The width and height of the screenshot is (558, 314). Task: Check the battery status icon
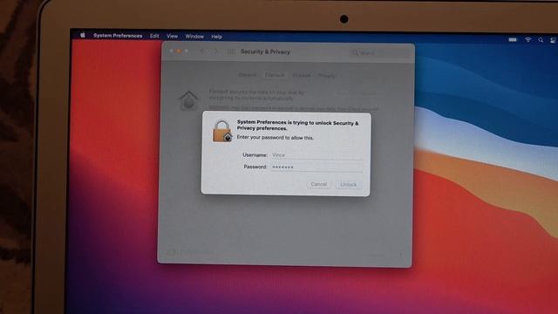click(x=513, y=39)
